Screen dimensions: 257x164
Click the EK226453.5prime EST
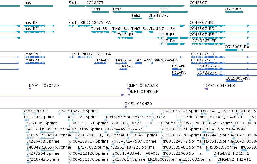click(27, 144)
